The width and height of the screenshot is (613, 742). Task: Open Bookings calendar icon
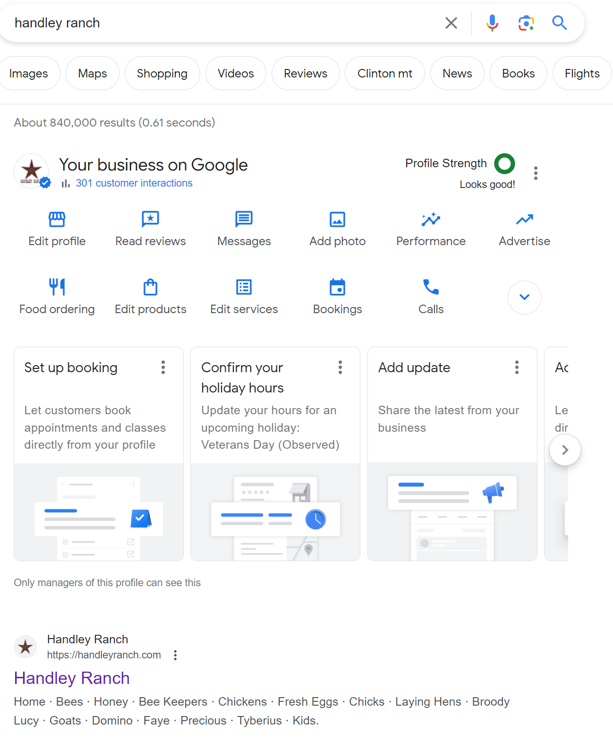click(x=338, y=287)
